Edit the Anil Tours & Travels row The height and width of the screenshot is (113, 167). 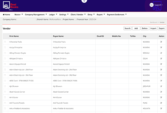point(161,103)
